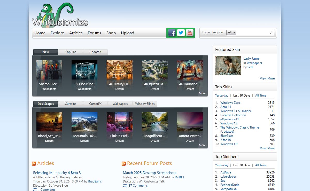Open the 4K Haunting thumbnail
The height and width of the screenshot is (191, 310).
(x=190, y=70)
